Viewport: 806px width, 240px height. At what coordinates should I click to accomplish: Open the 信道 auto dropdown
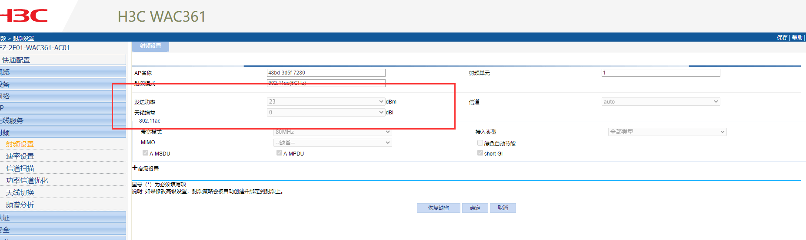tap(661, 101)
